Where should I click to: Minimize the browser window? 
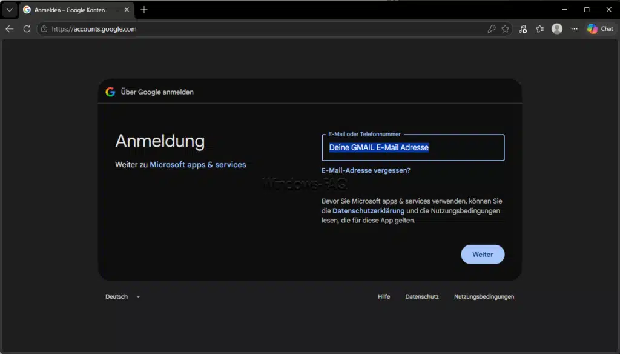(565, 10)
